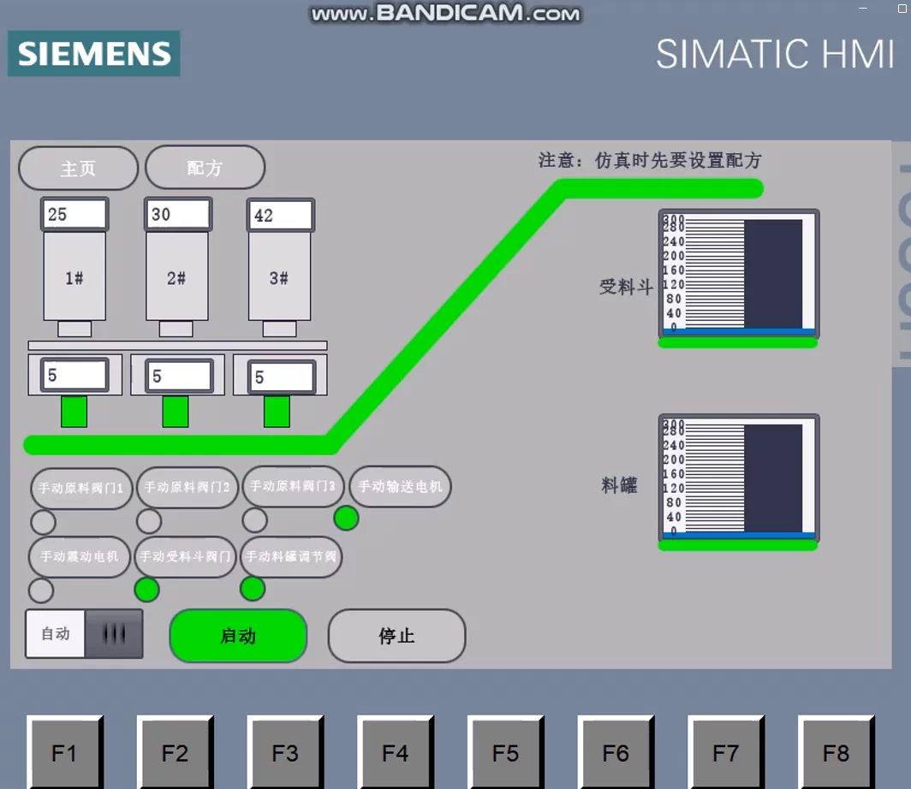Click green valve block under silo 3#

[277, 412]
